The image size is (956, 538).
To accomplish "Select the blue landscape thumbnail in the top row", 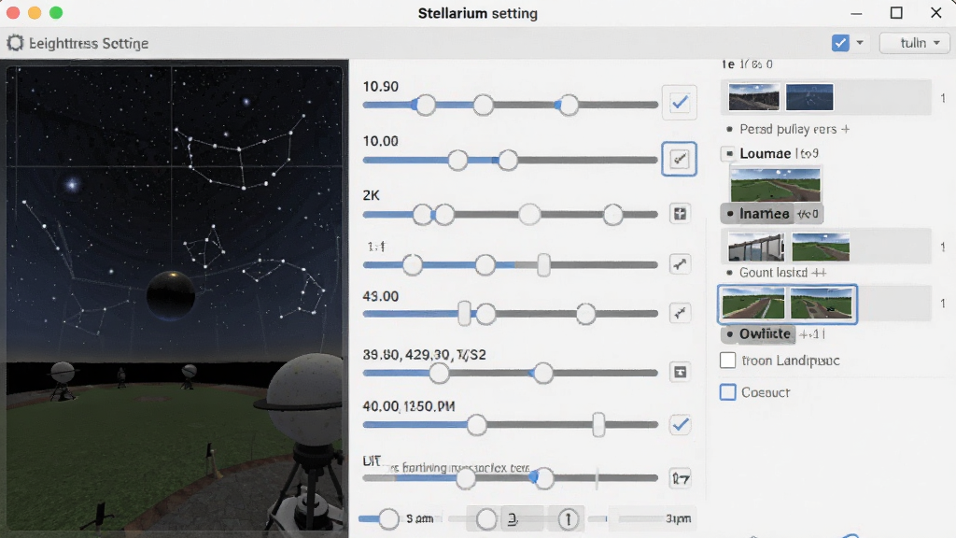I will pyautogui.click(x=809, y=97).
